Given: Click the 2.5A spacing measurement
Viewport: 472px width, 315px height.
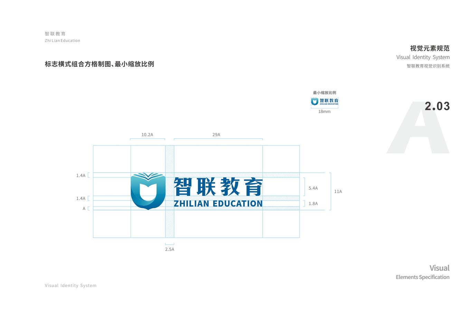Looking at the screenshot, I should (x=170, y=249).
